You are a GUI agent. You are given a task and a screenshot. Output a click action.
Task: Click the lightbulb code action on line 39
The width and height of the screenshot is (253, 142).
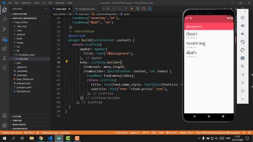(67, 62)
